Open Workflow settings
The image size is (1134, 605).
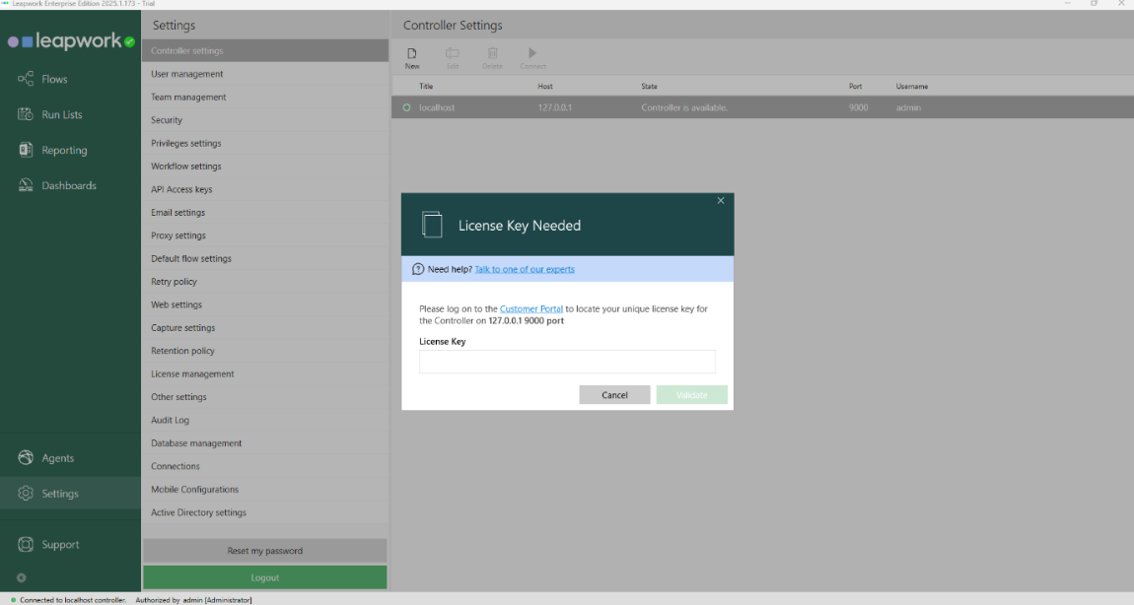point(264,167)
